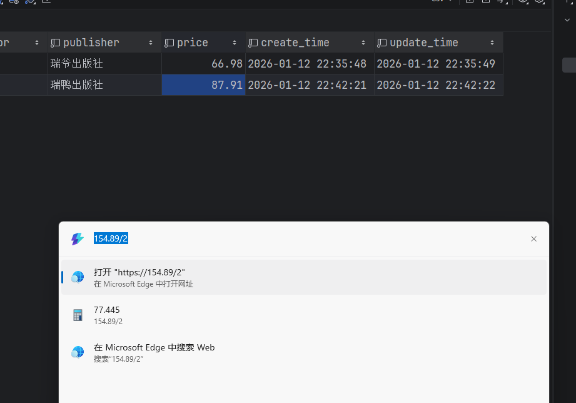Click the Edge icon beside web search result
The width and height of the screenshot is (576, 403).
[78, 352]
